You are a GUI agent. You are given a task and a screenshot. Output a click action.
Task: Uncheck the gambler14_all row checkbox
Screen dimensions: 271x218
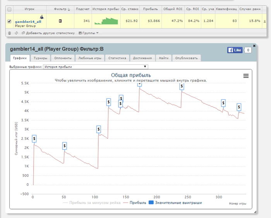[x=9, y=21]
